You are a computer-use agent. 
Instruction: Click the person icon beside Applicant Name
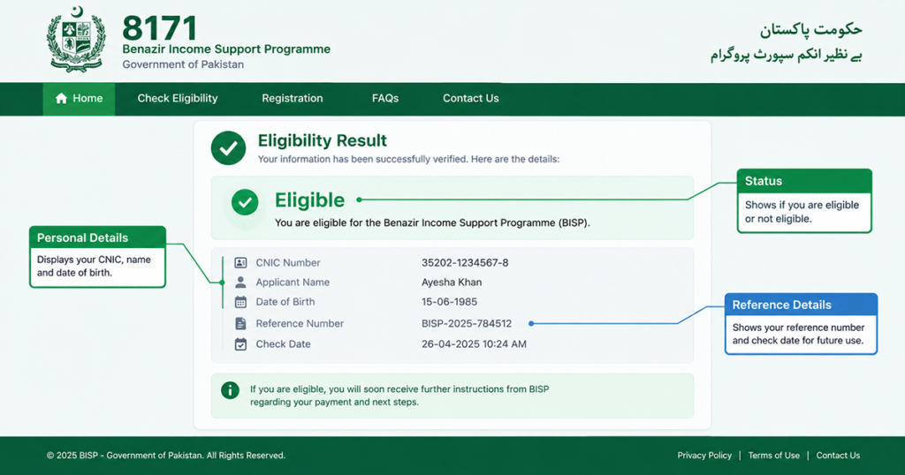240,282
